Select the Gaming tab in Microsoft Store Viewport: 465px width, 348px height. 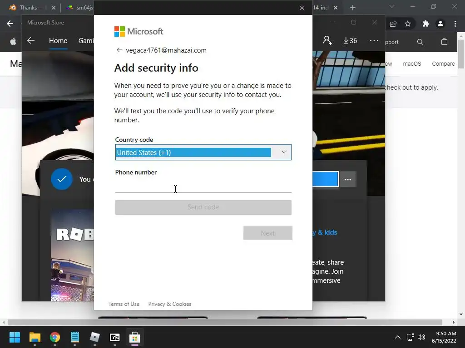[86, 41]
